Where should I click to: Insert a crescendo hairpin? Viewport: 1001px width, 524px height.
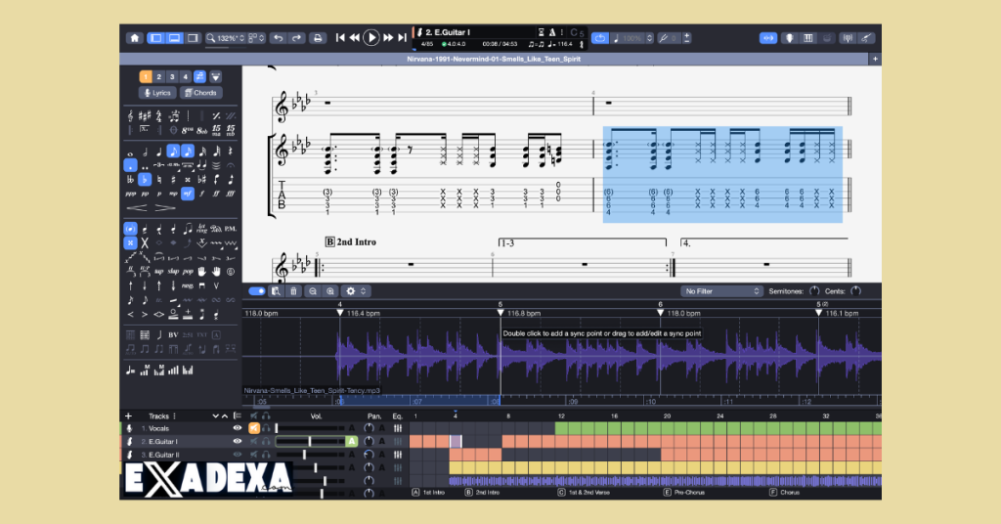(137, 208)
